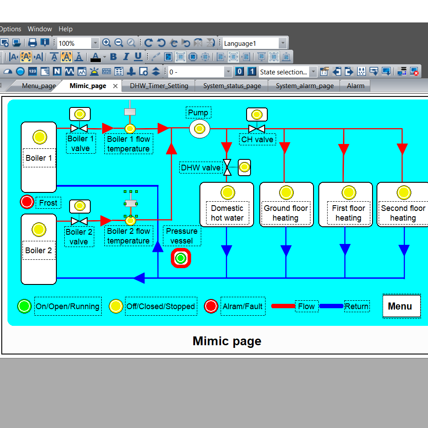Screen dimensions: 428x428
Task: Click the state 0 button
Action: (x=240, y=71)
